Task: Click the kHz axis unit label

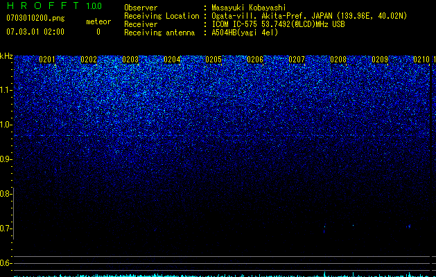Action: tap(6, 56)
